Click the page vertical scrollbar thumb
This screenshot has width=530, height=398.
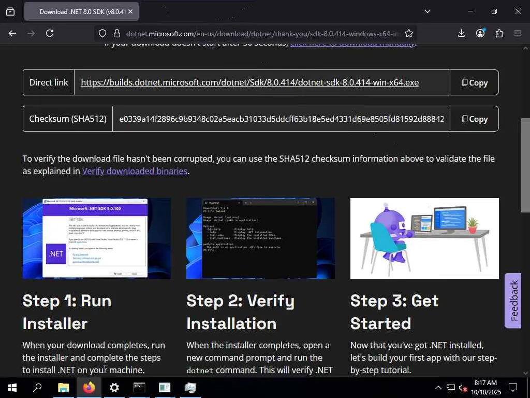point(525,165)
